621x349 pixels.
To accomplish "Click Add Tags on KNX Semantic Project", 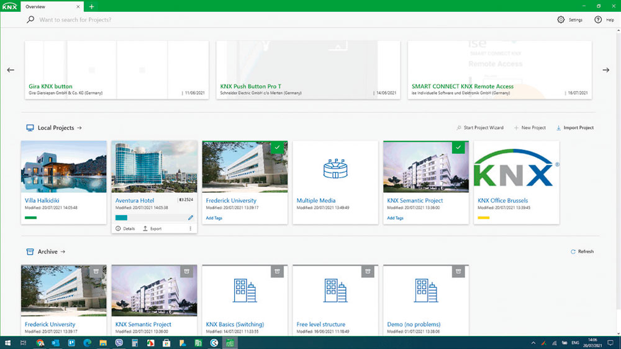I will 395,218.
